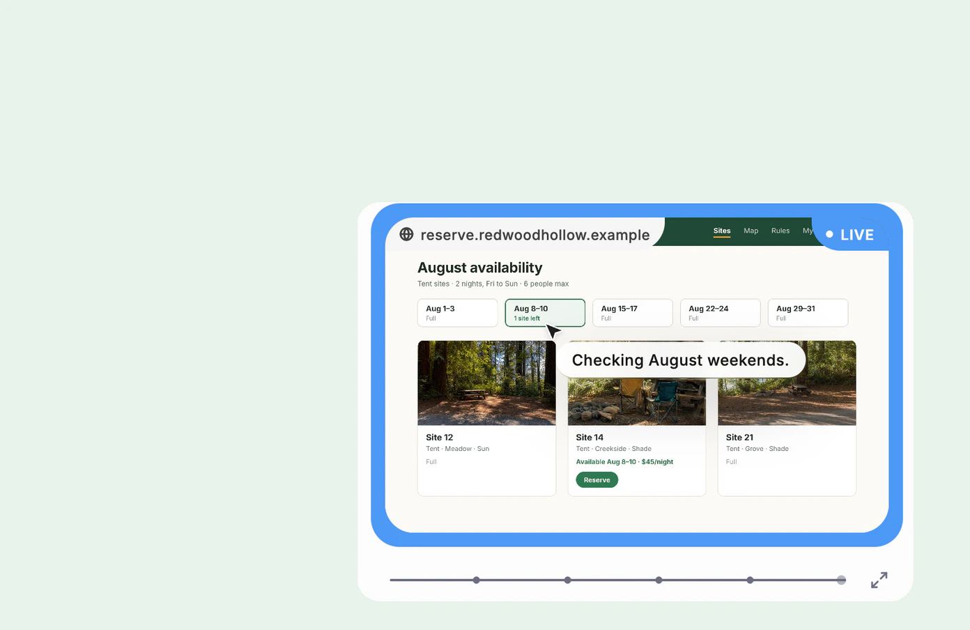Click the reserve.redwoodhollow.example address text

535,235
